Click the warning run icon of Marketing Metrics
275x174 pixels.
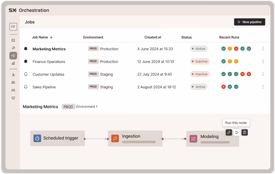(x=230, y=49)
